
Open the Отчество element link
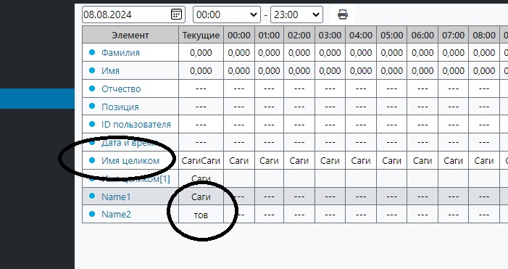pyautogui.click(x=121, y=88)
